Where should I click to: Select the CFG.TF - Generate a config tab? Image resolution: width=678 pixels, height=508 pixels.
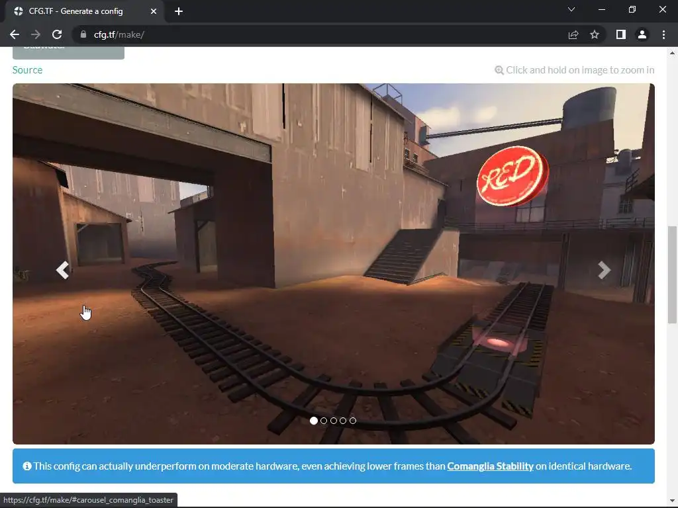click(x=85, y=11)
